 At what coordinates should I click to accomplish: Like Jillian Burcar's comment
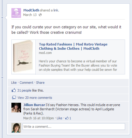(59, 118)
